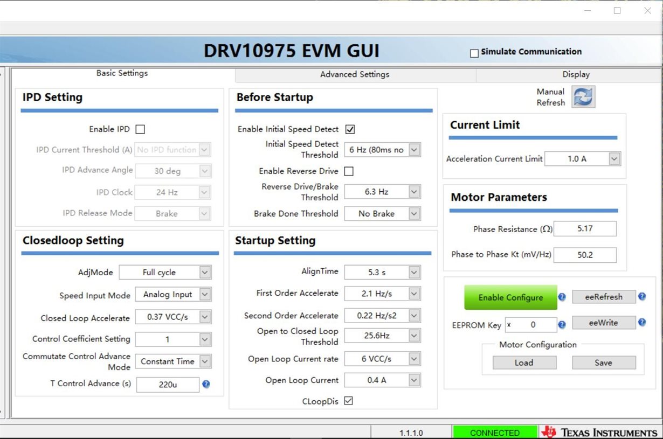
Task: Open help for T Control Advance
Action: (206, 384)
